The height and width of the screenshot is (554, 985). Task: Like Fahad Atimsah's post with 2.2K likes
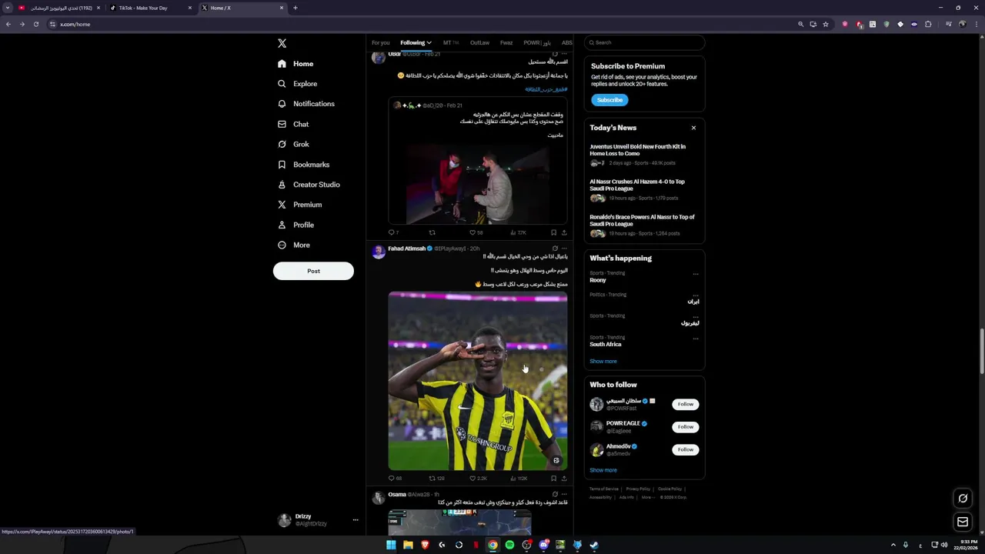[x=478, y=479]
